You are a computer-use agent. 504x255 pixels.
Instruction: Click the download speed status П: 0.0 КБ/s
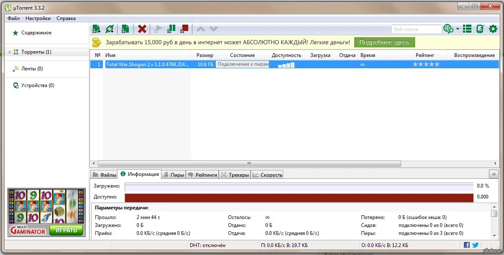click(284, 245)
